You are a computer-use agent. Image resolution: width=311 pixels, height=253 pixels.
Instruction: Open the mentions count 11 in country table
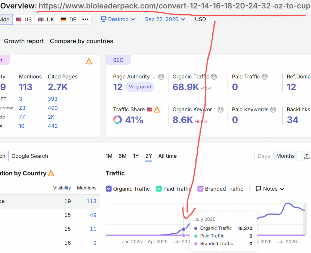tap(93, 229)
